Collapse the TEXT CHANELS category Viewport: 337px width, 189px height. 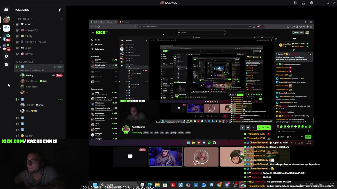tap(25, 19)
